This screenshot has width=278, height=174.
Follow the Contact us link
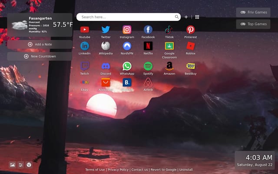[139, 170]
